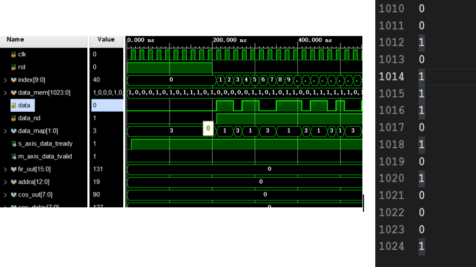476x267 pixels.
Task: Click the clk signal icon
Action: pos(13,54)
